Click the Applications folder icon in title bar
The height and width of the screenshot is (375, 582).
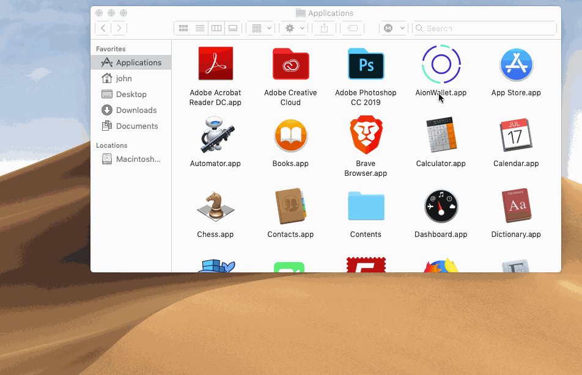[x=301, y=13]
